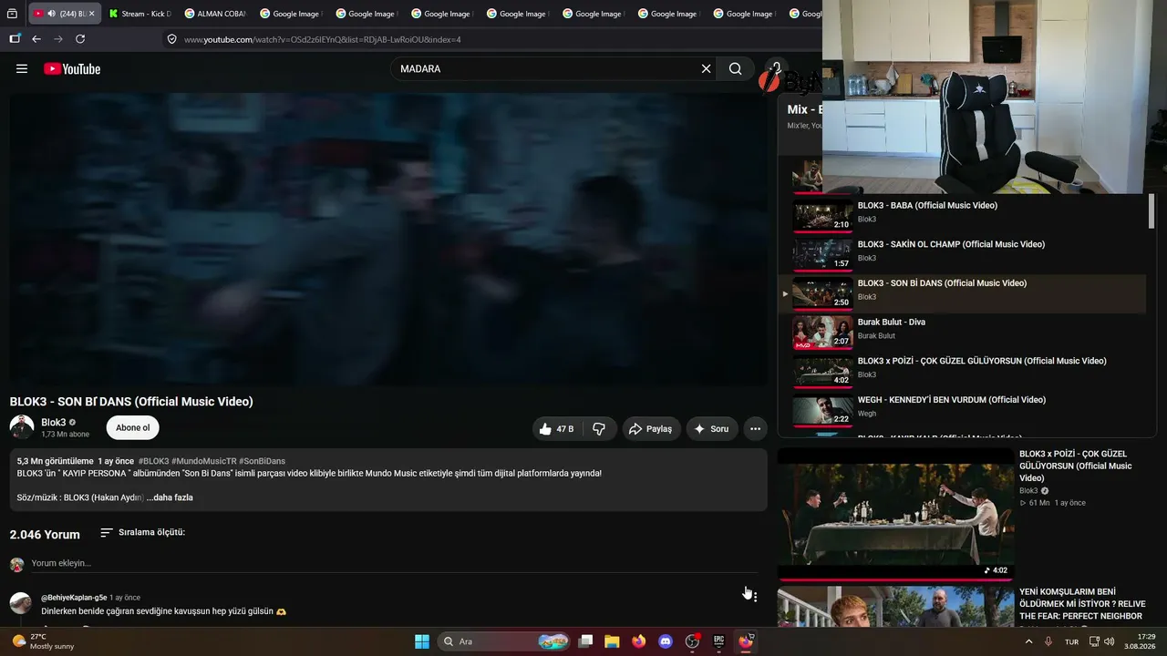The width and height of the screenshot is (1167, 656).
Task: Select BLOK3 - SON Bİ DANS playlist title
Action: tap(942, 283)
